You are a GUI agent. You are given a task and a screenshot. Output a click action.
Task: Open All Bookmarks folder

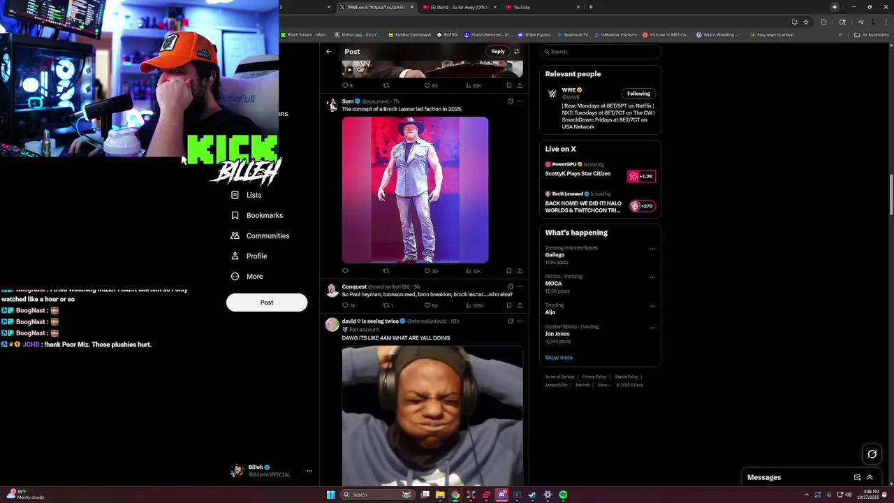click(871, 34)
